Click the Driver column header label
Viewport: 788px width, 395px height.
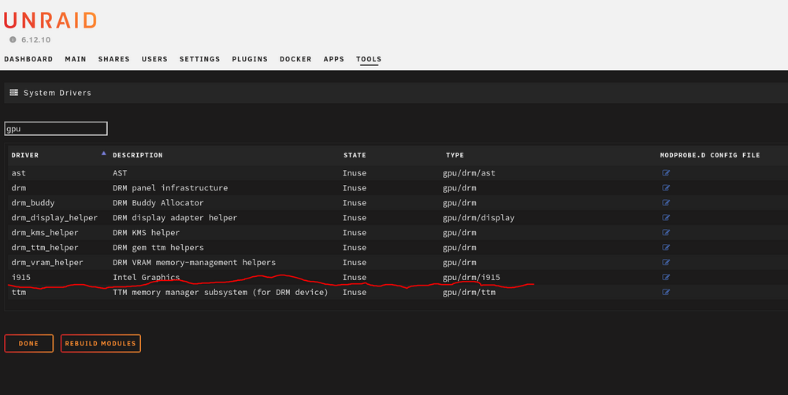pyautogui.click(x=25, y=155)
